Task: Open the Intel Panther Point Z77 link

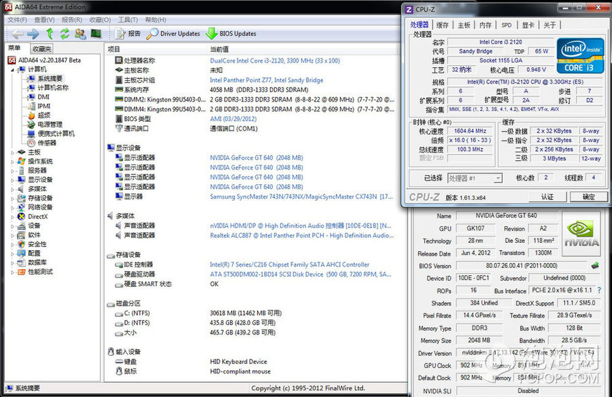Action: [x=267, y=80]
